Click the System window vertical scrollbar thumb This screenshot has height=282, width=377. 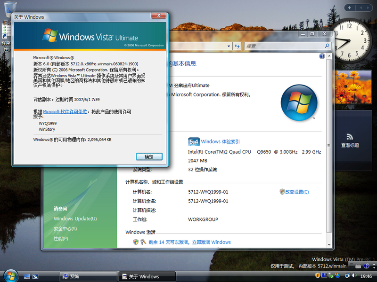[x=329, y=146]
